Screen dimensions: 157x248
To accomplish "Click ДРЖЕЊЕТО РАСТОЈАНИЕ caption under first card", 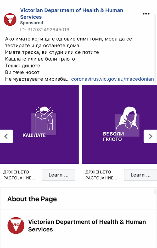I will pos(19,175).
